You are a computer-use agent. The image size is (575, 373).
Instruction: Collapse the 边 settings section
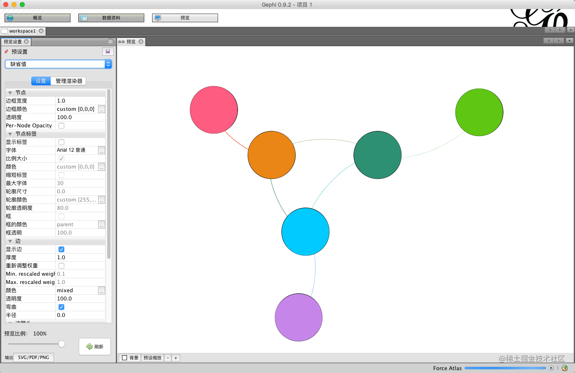point(10,241)
